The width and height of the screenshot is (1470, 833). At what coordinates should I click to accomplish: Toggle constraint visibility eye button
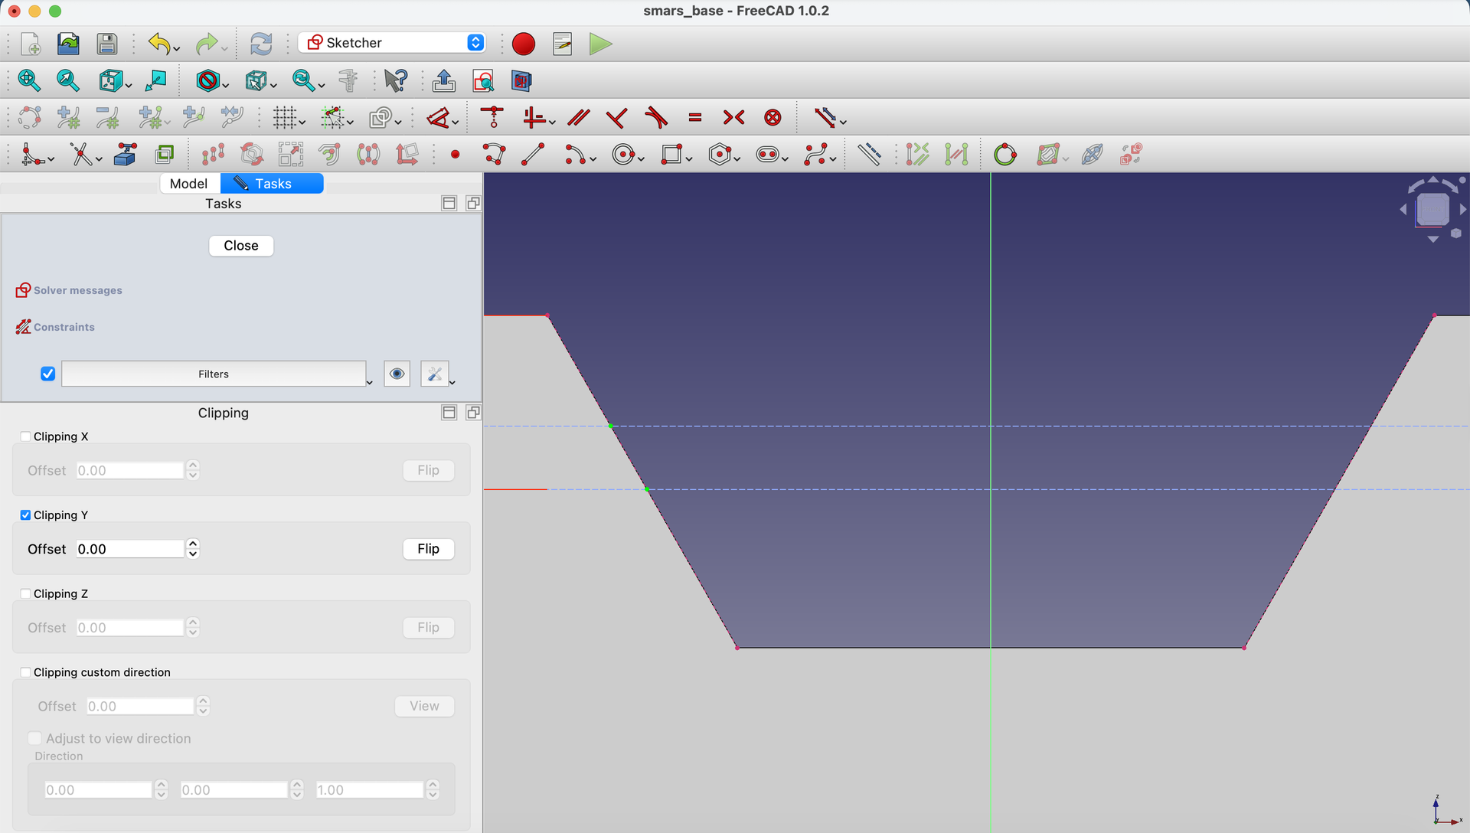397,374
